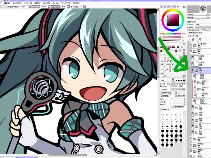The image size is (211, 158).
Task: Select the バケツ bucket fill tool
Action: [x=163, y=75]
